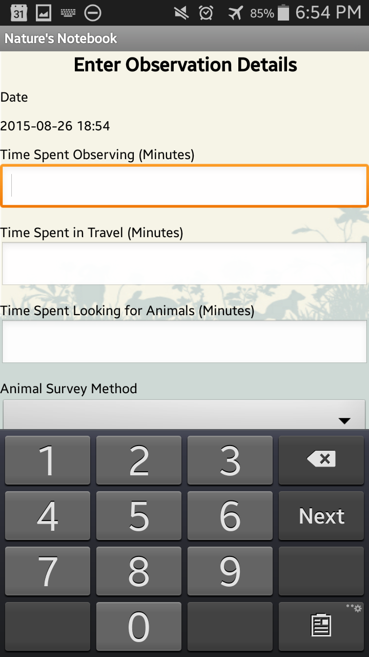Tap the calendar icon in status bar
369x657 pixels.
[18, 13]
